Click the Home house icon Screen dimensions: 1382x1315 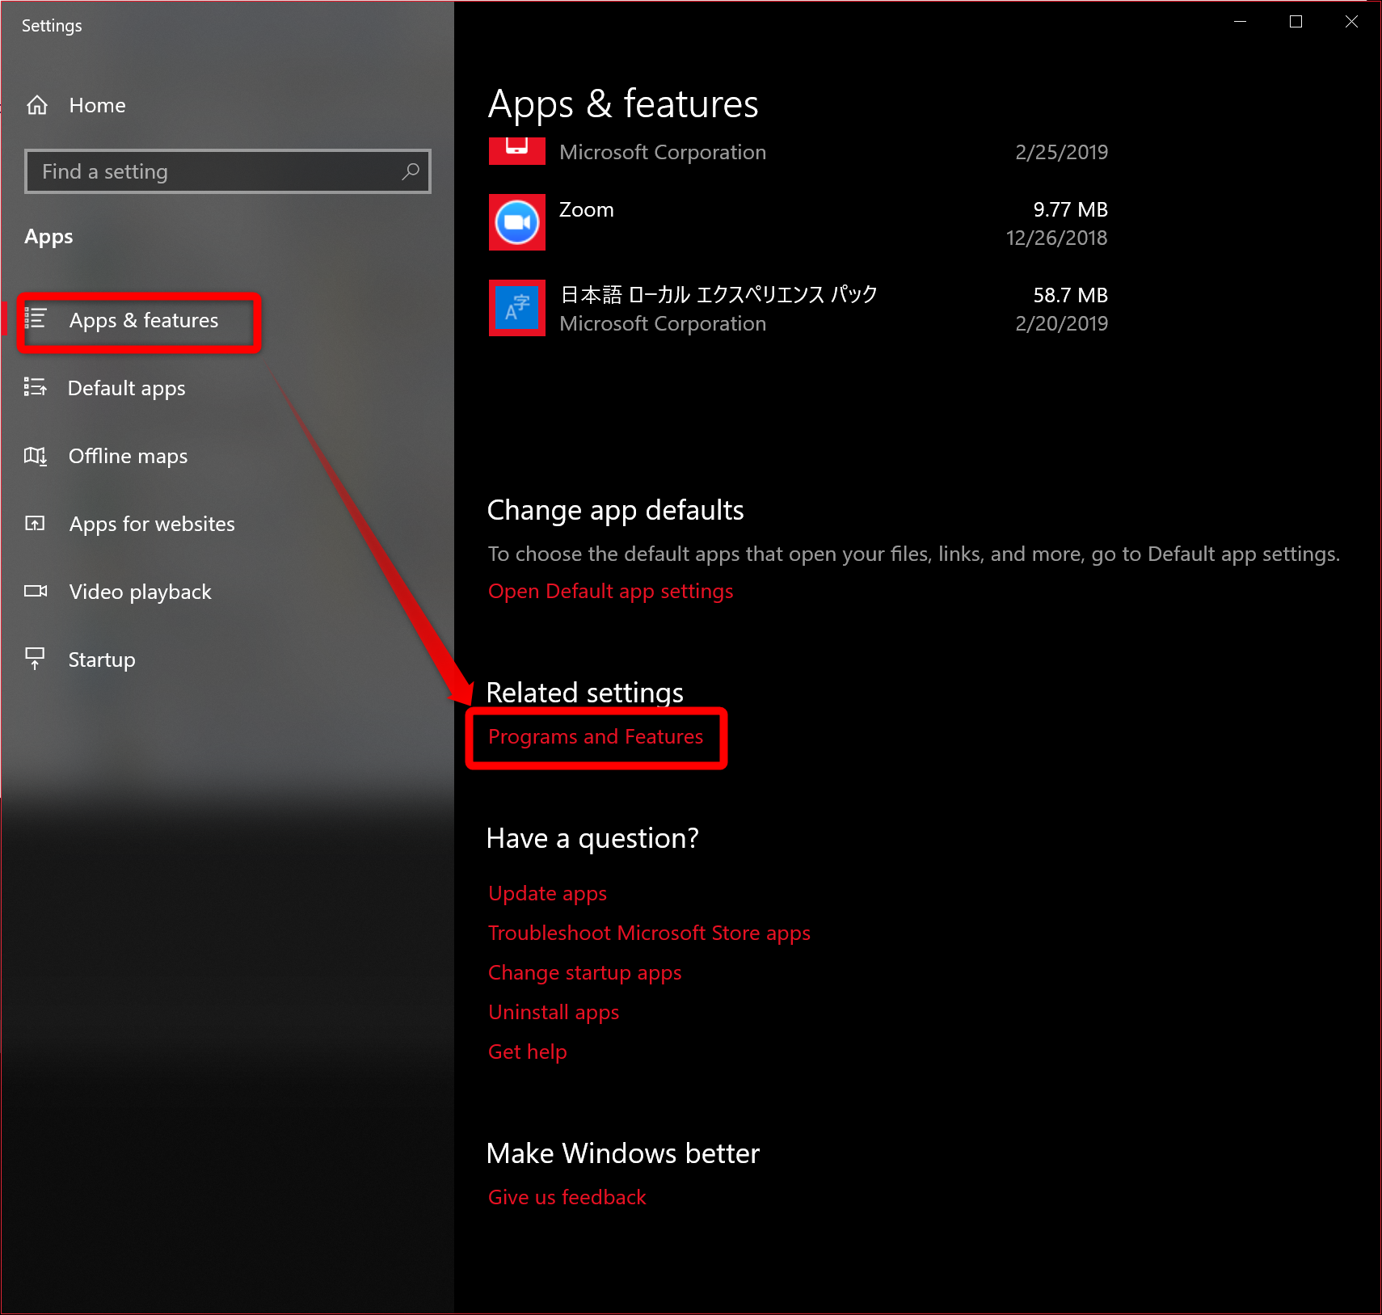37,105
